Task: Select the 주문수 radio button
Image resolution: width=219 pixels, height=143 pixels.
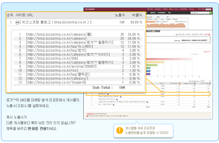Action: pos(159,19)
